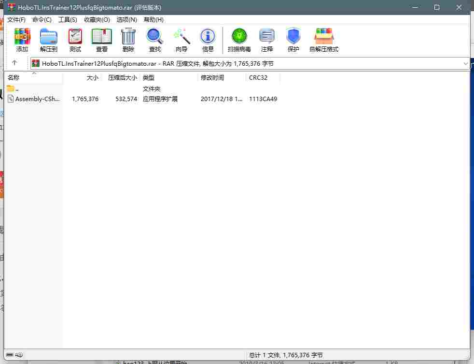Open the 工具(S) menu

click(68, 20)
